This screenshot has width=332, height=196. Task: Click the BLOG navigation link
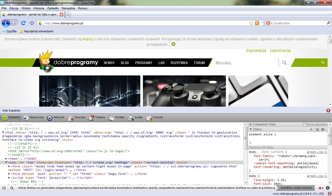[125, 63]
